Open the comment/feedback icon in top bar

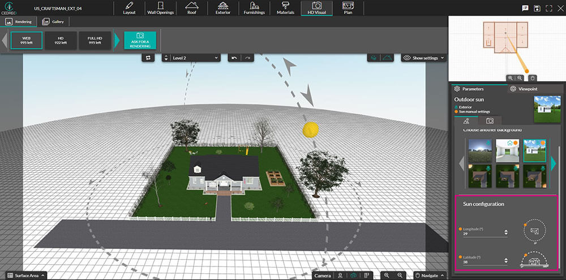[525, 8]
